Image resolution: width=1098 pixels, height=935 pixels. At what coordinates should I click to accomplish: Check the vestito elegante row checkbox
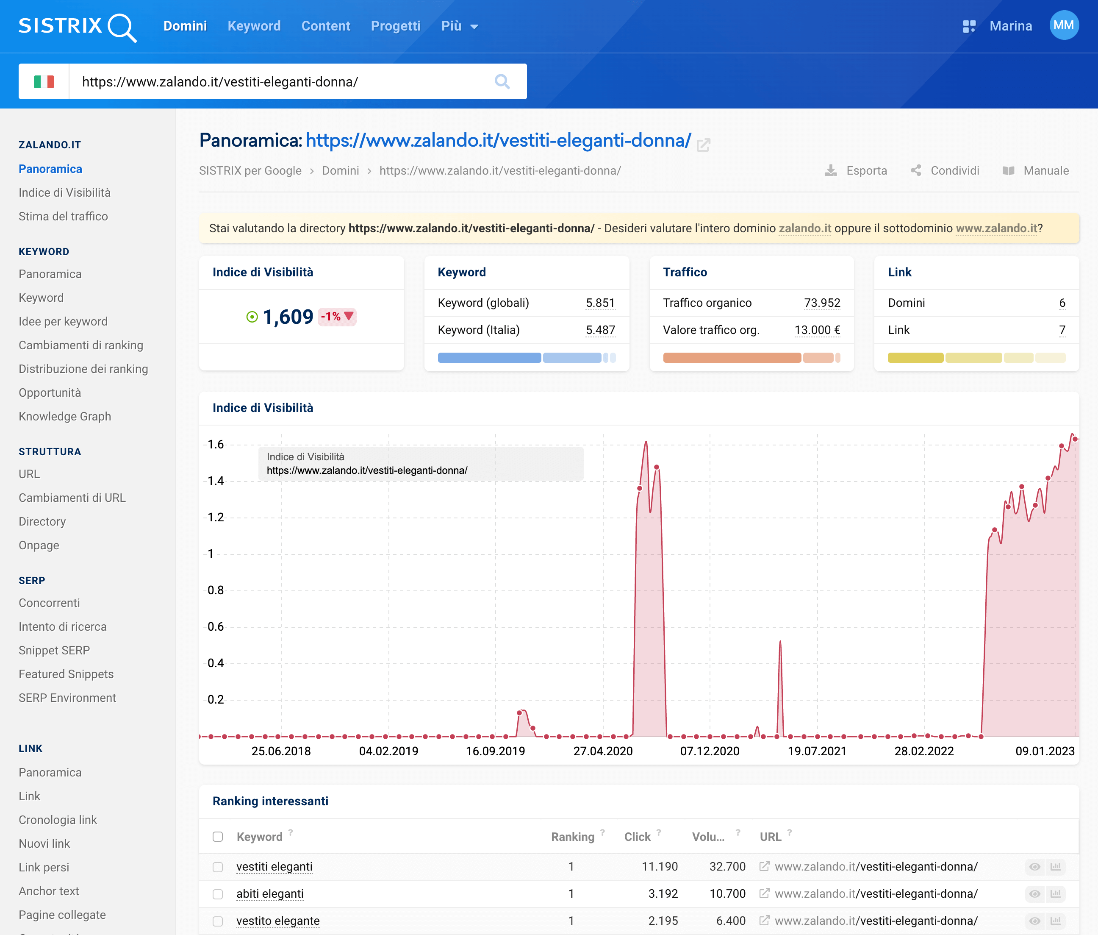pyautogui.click(x=218, y=921)
